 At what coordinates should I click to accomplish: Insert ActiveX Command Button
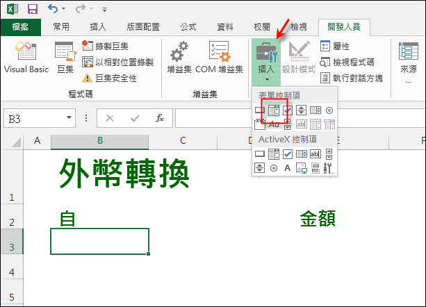[x=260, y=154]
